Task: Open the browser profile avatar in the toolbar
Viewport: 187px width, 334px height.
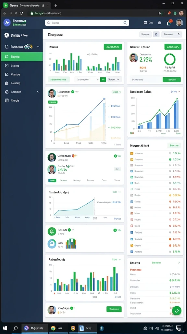Action: point(181,13)
